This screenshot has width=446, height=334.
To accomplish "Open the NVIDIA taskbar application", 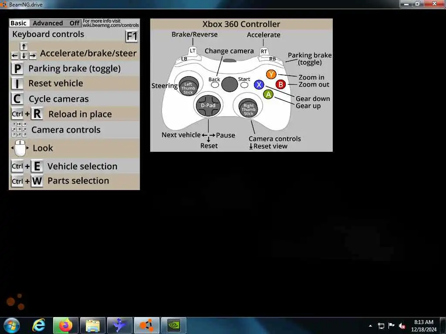I will (173, 325).
